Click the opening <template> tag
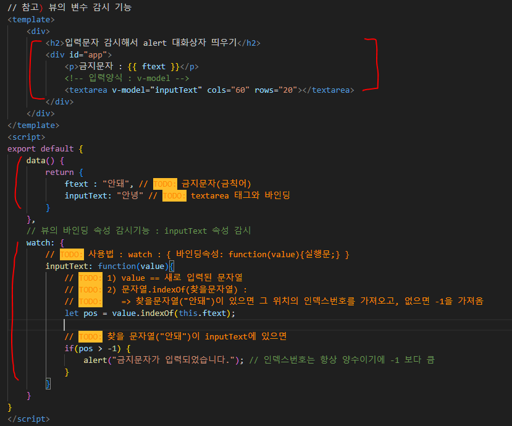 [x=31, y=20]
